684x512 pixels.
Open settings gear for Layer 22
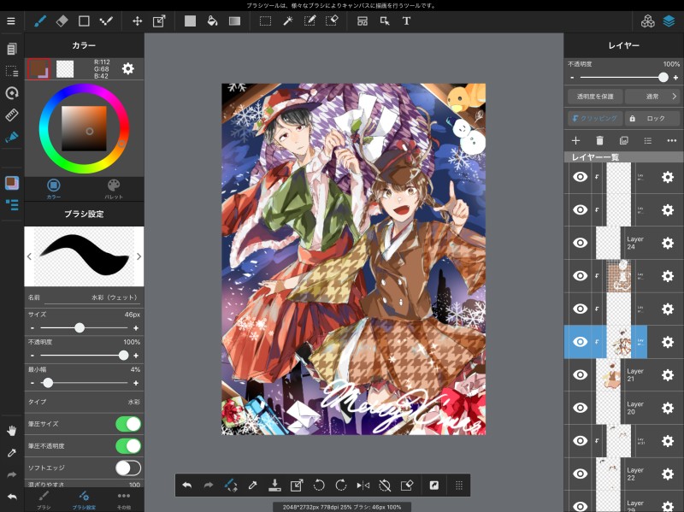(x=668, y=474)
